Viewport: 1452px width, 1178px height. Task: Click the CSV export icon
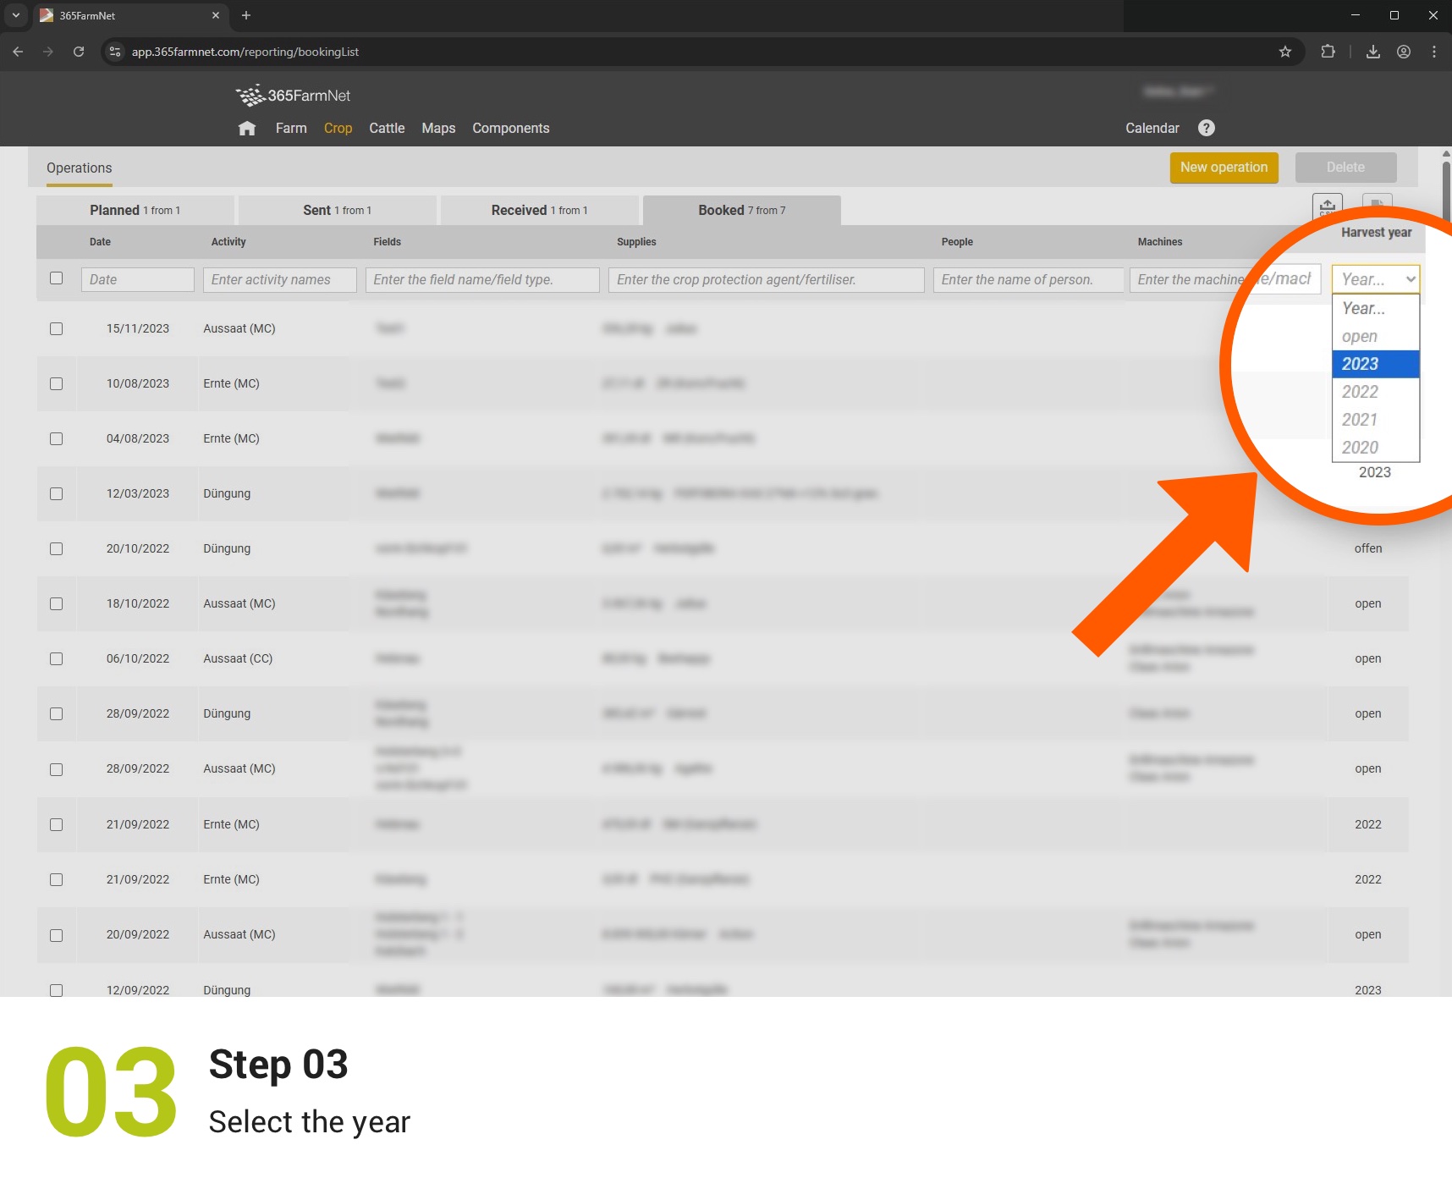[x=1327, y=206]
